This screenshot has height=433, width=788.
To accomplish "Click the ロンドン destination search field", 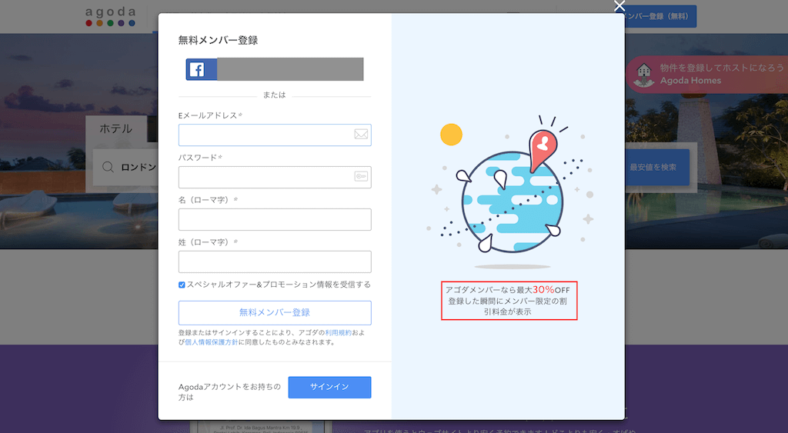I will (x=125, y=167).
